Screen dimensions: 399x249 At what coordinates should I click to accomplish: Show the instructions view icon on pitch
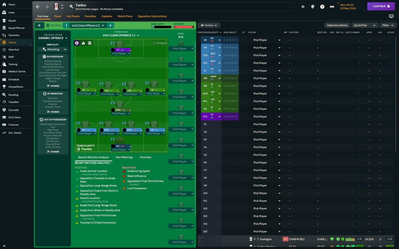(90, 43)
